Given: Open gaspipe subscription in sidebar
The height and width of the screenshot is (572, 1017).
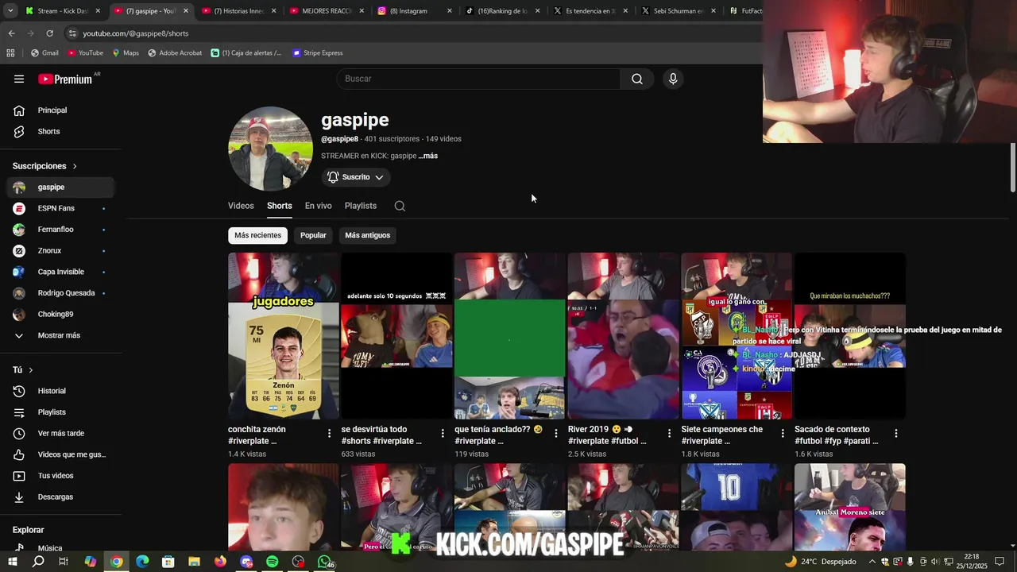Looking at the screenshot, I should [x=60, y=187].
